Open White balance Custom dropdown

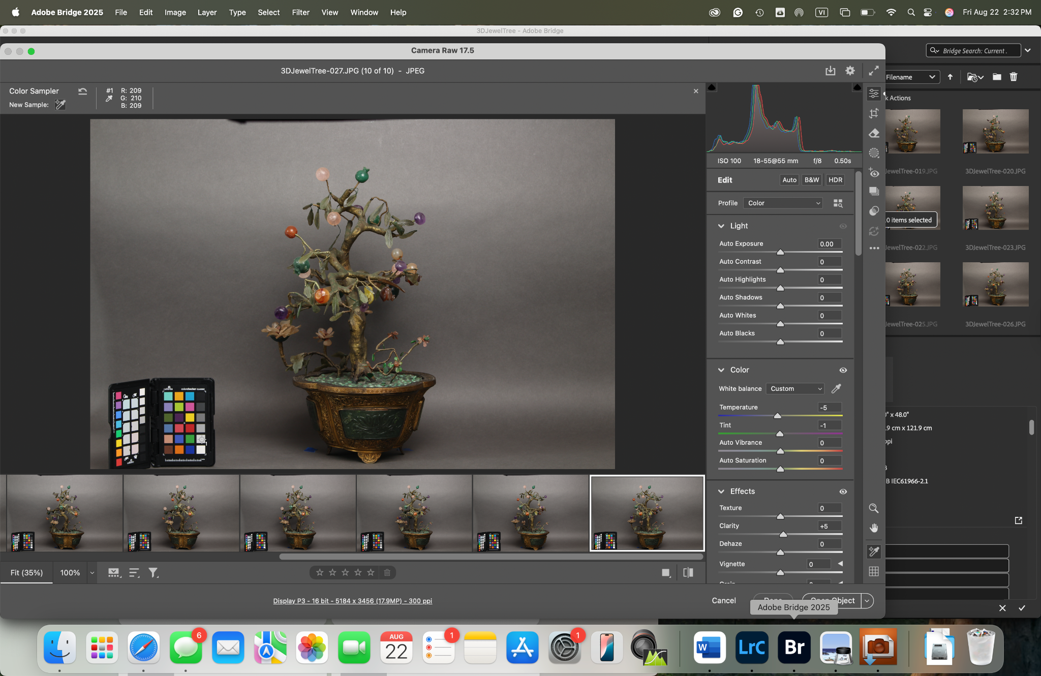pyautogui.click(x=795, y=389)
